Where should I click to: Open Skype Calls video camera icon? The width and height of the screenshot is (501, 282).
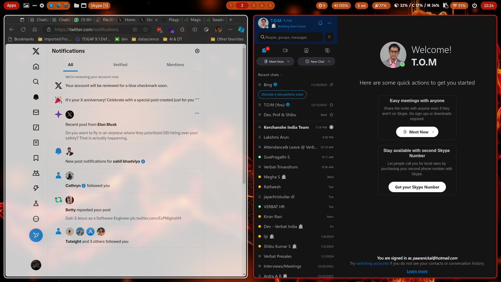(285, 50)
